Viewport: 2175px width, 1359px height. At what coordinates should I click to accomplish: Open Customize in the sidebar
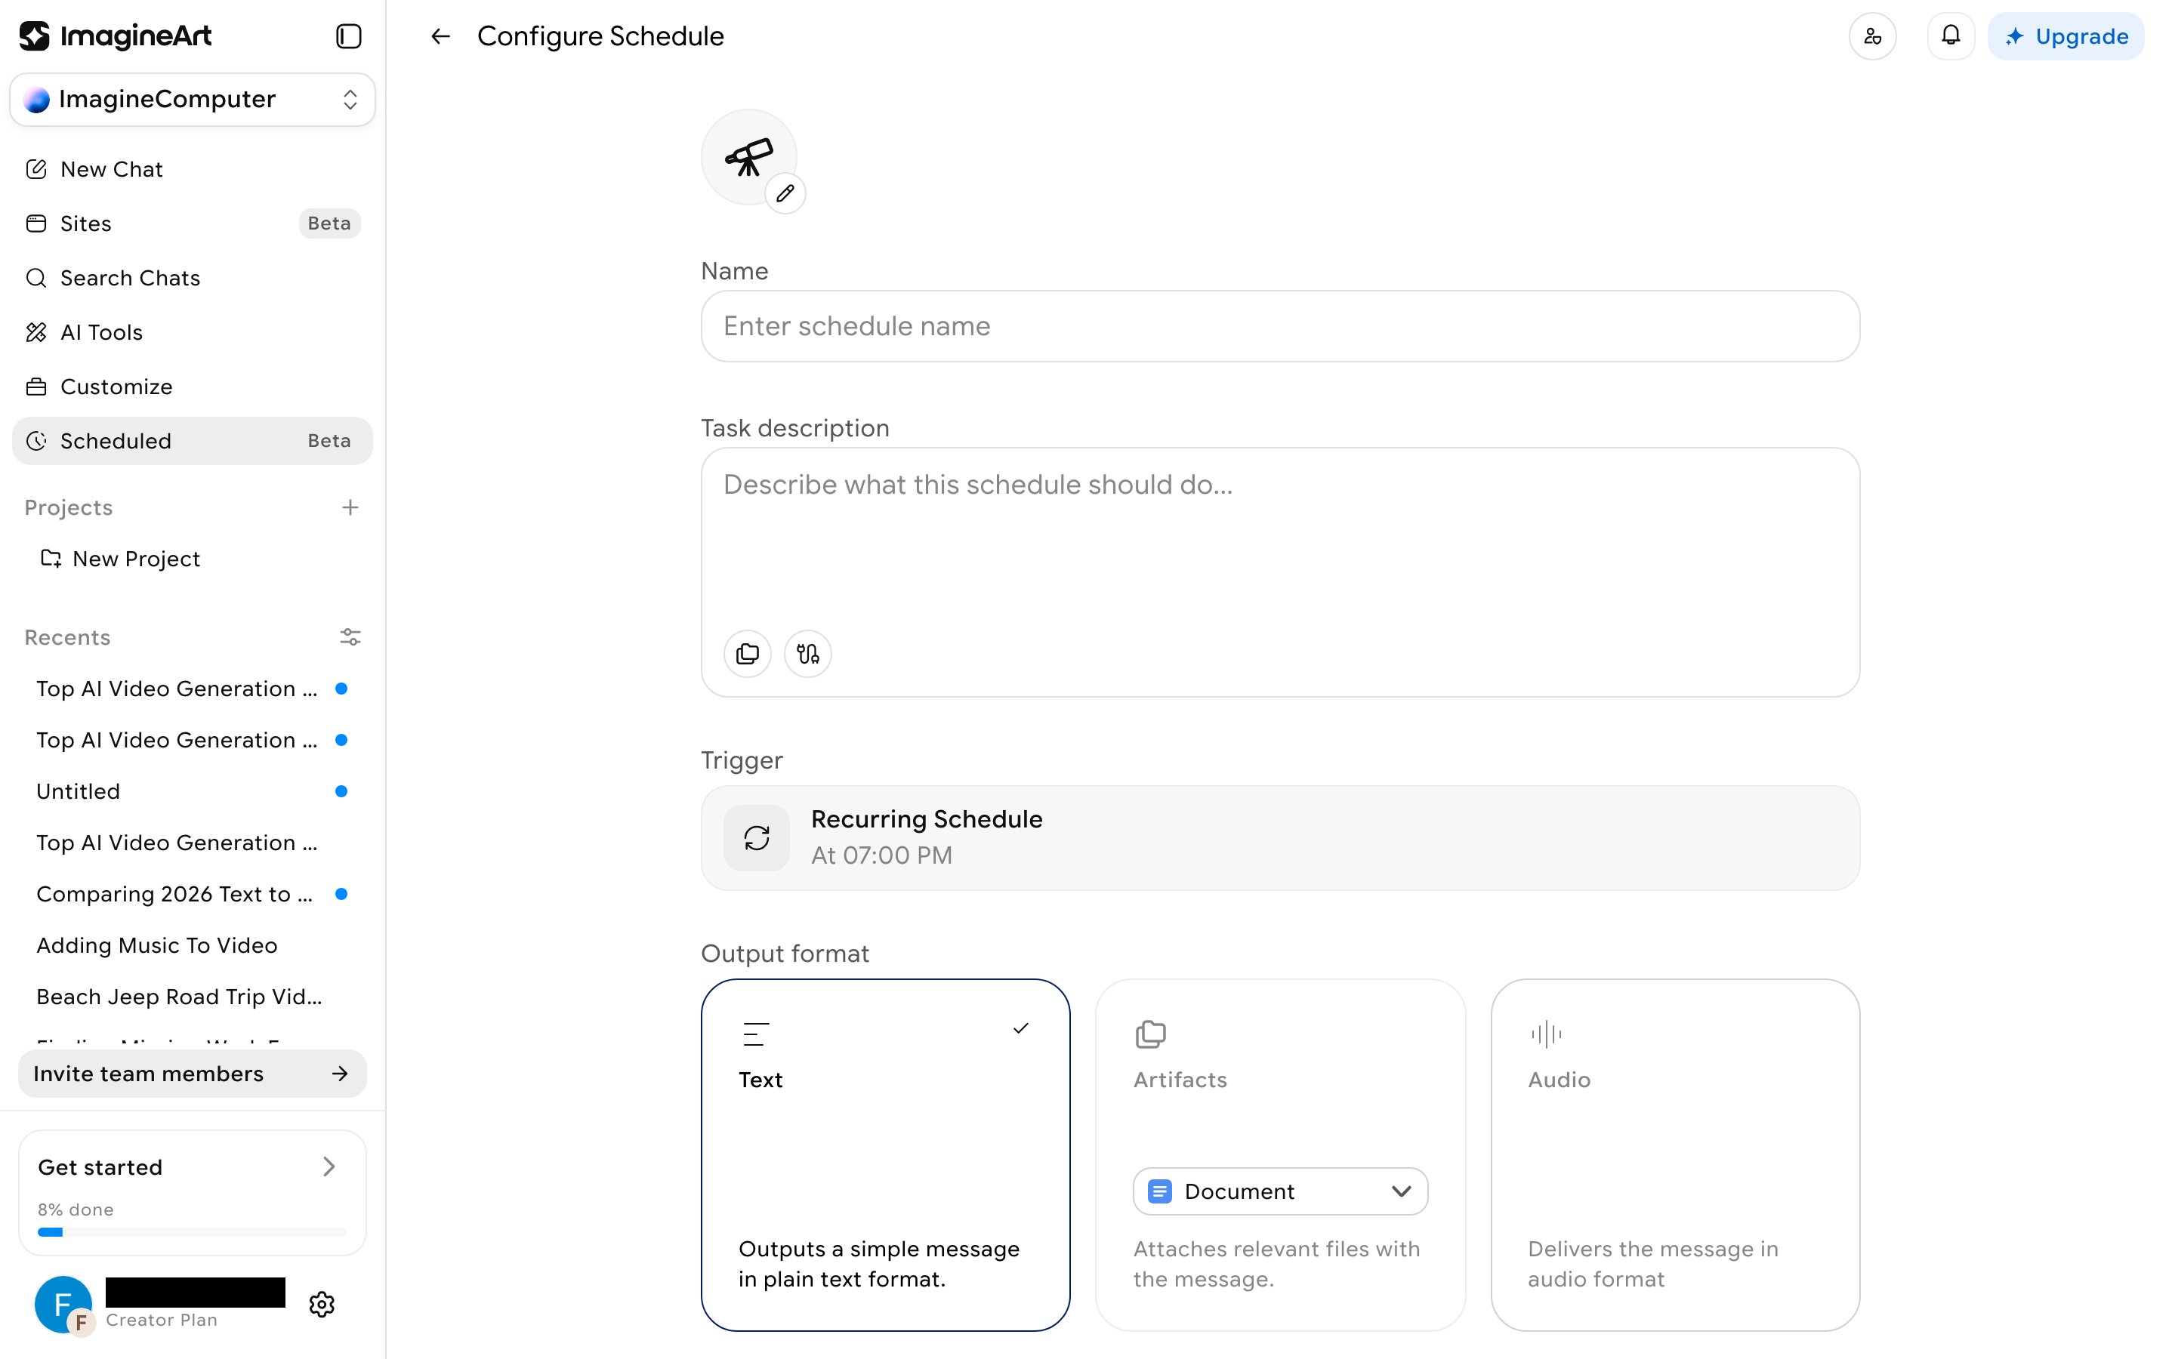(x=193, y=387)
